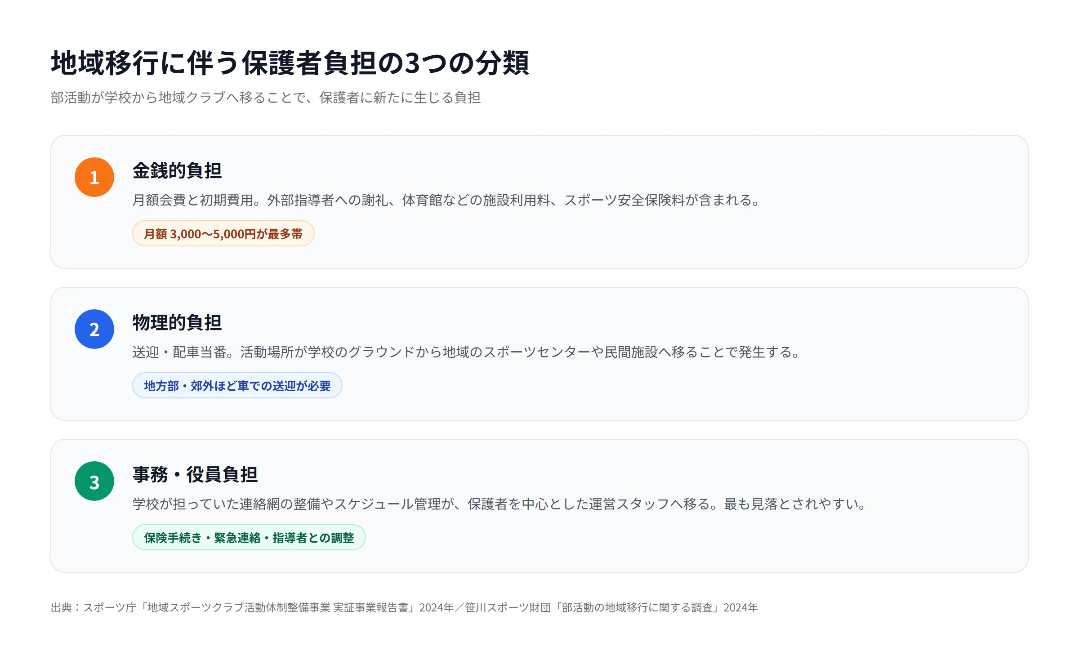The width and height of the screenshot is (1079, 660).
Task: Click the 月額 3,000〜5,000円が最多帯 tag
Action: tap(223, 233)
